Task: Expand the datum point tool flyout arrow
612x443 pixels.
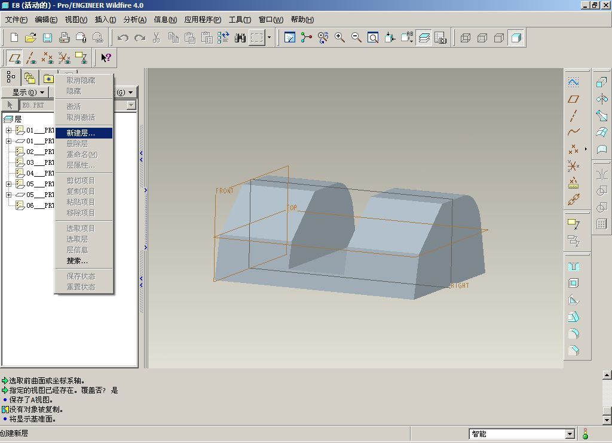Action: (x=586, y=149)
